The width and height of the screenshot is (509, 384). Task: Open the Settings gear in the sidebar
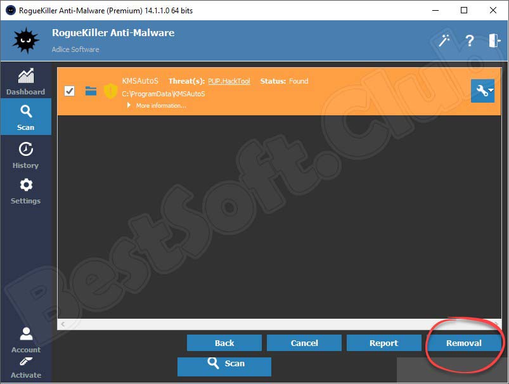25,191
